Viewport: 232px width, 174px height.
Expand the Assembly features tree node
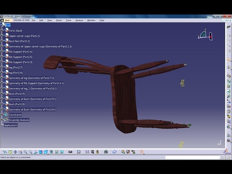click(x=2, y=119)
